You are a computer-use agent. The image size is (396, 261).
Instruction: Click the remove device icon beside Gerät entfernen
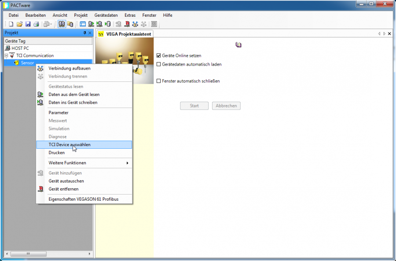[x=40, y=189]
